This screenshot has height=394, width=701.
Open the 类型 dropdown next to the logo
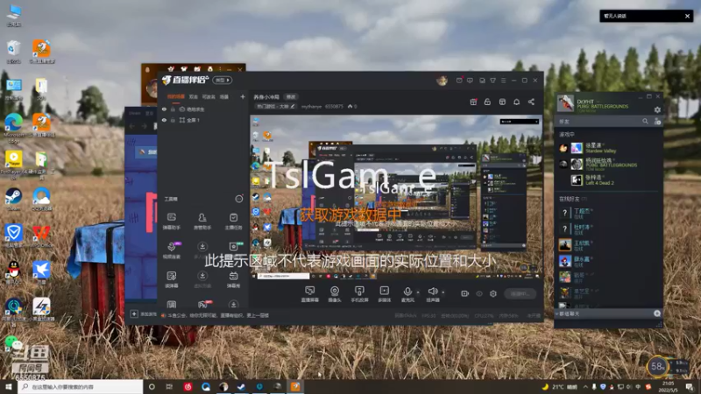[x=223, y=80]
